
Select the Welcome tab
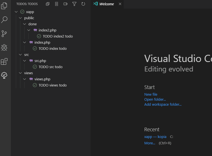[107, 4]
